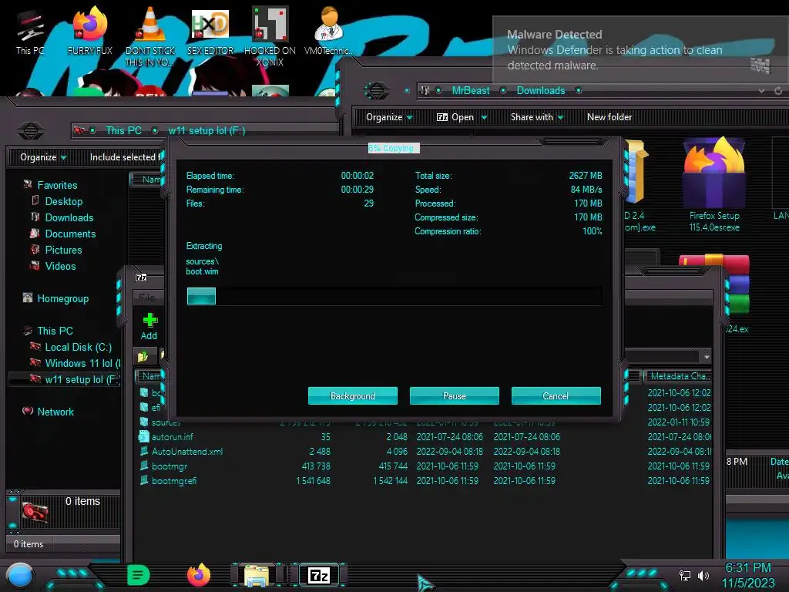
Task: Click This PC in the F: breadcrumb
Action: click(x=123, y=131)
